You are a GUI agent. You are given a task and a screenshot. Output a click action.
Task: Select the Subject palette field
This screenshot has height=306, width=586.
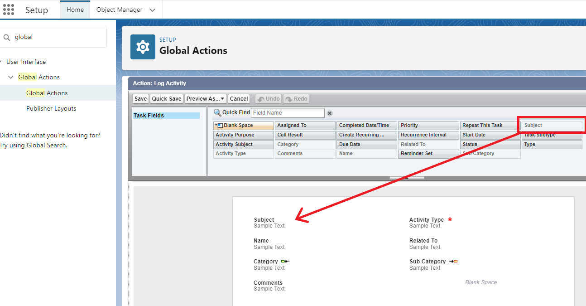click(x=552, y=126)
